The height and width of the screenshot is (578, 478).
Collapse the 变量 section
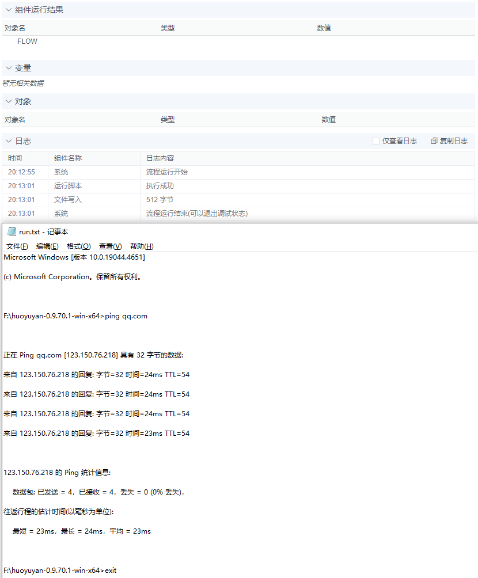pyautogui.click(x=9, y=67)
